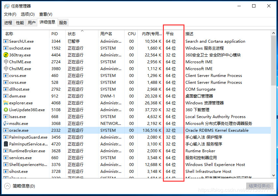278x196 pixels.
Task: Click the COM Surrogate description
Action: coord(200,89)
